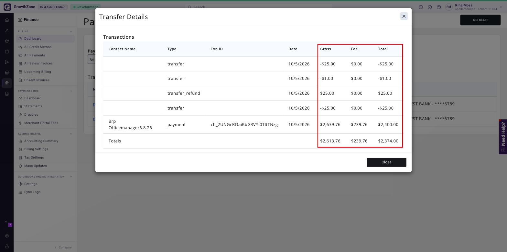Screen dimensions: 507x252
Task: Open the settings gear icon in left rail
Action: 7,236
